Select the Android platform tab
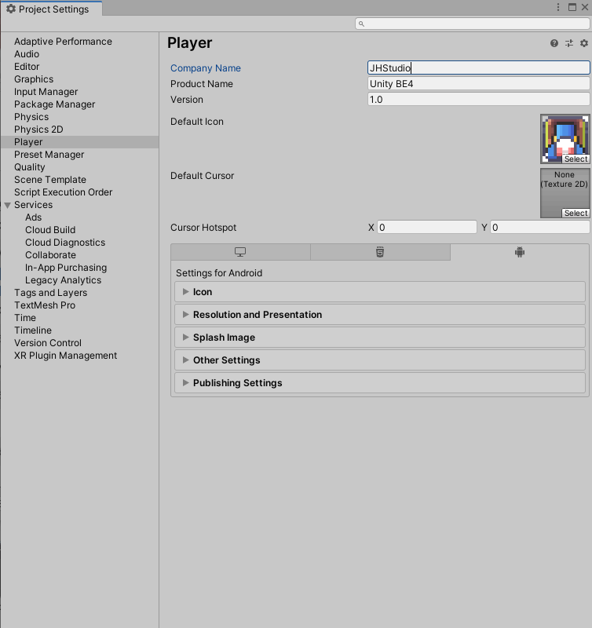The width and height of the screenshot is (592, 628). tap(520, 252)
